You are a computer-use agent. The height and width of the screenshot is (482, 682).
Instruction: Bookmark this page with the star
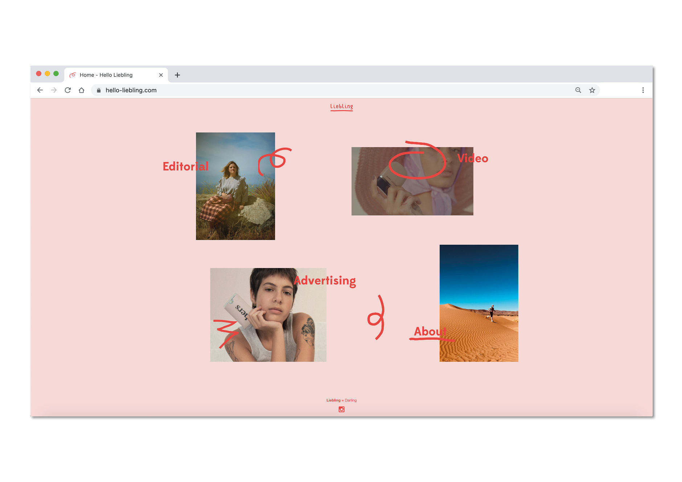coord(592,90)
